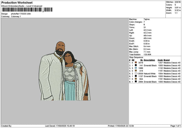This screenshot has width=182, height=128.
Task: Click stitch count '644' in row 7
Action: point(141,79)
